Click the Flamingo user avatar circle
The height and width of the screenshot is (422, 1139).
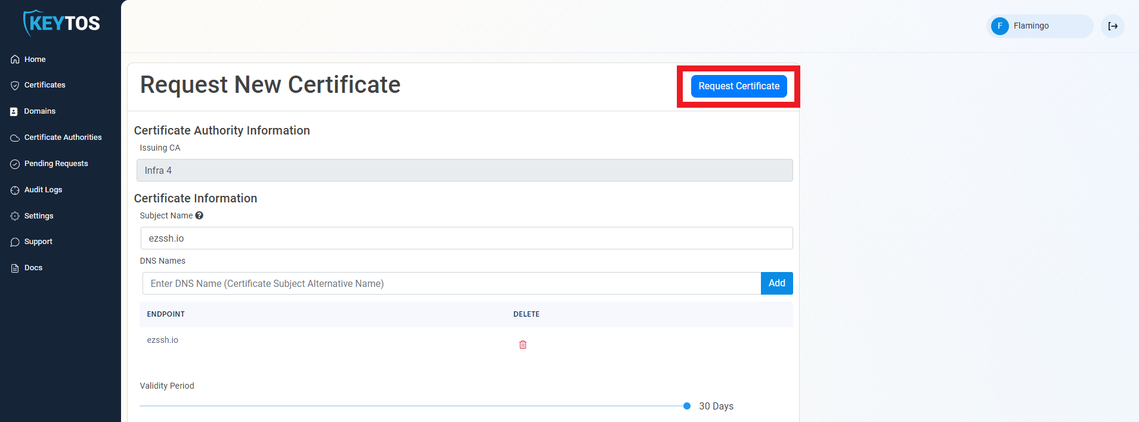1000,26
